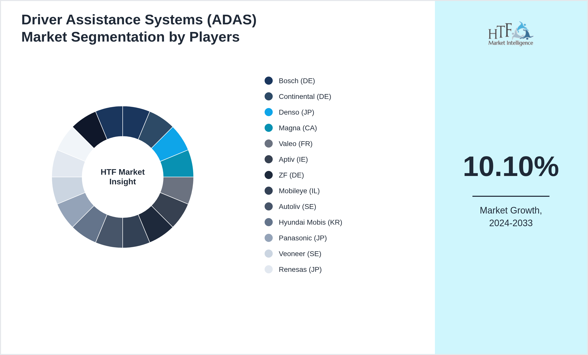
Task: Expand the Mobileye (IL) legend item
Action: point(299,191)
